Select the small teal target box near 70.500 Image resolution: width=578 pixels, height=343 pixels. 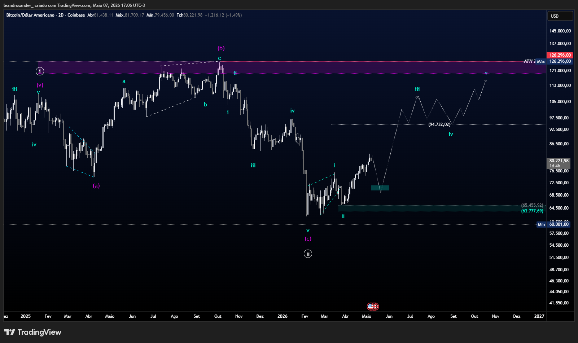(x=380, y=188)
